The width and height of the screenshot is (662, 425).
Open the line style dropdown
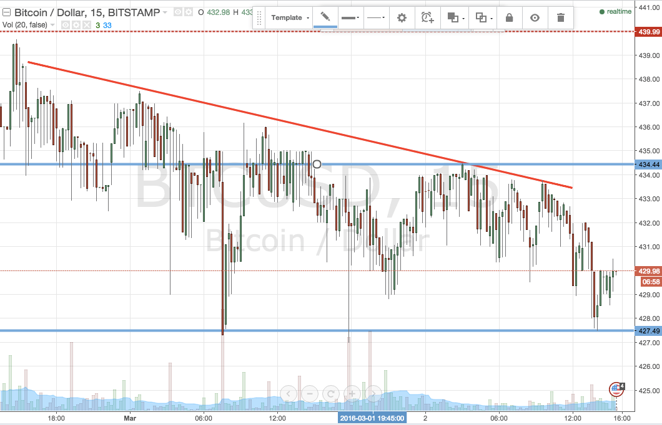(x=376, y=17)
